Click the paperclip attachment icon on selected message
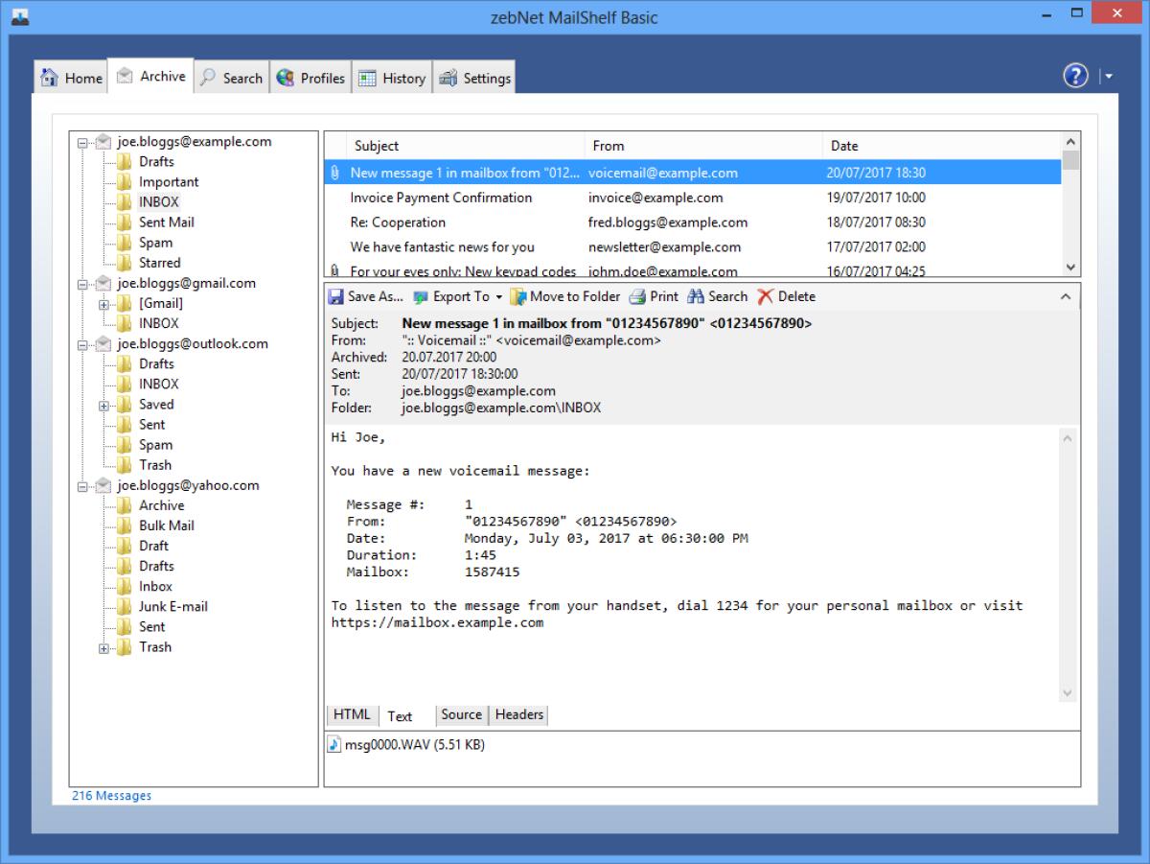This screenshot has height=864, width=1150. pos(335,173)
